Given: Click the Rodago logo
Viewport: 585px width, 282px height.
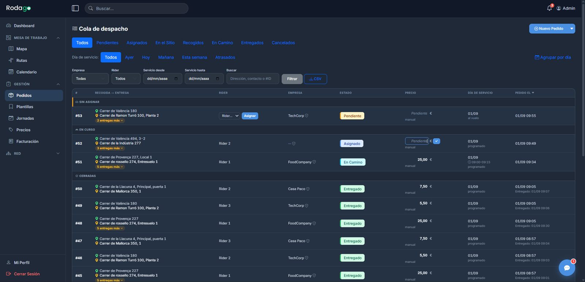Looking at the screenshot, I should point(18,8).
